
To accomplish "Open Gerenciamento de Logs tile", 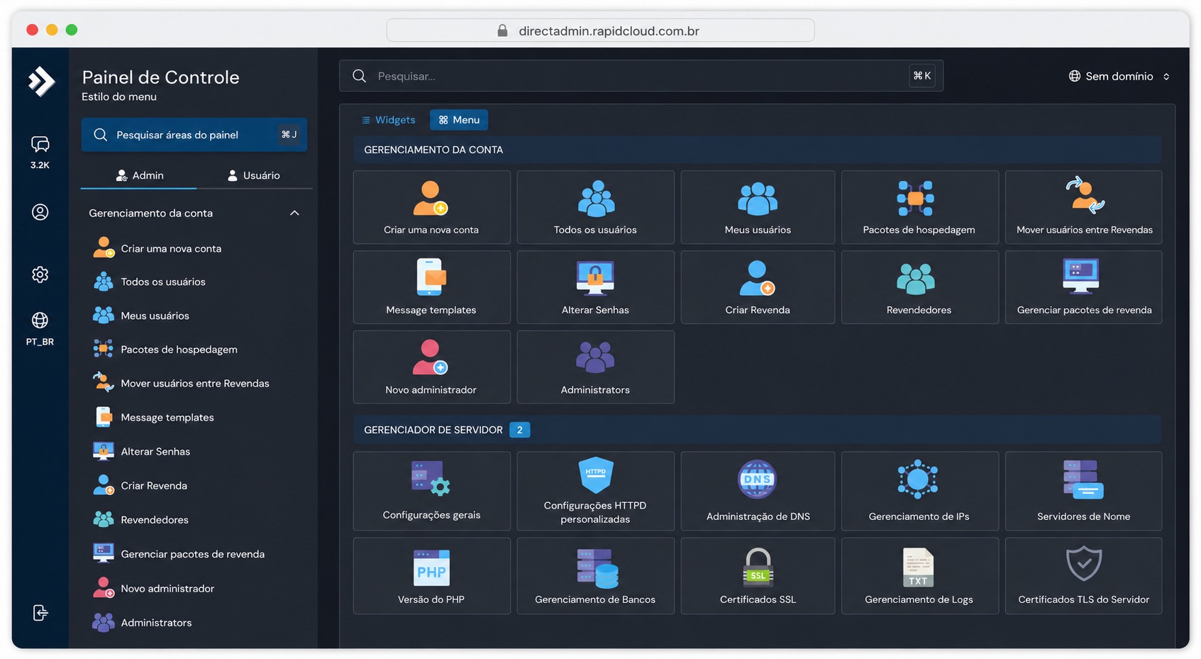I will pyautogui.click(x=919, y=576).
